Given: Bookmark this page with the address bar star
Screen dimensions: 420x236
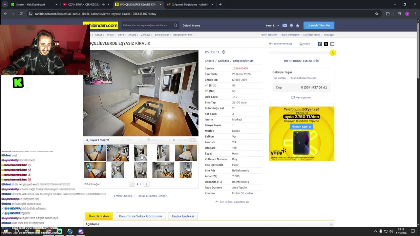Looking at the screenshot, I should point(377,14).
